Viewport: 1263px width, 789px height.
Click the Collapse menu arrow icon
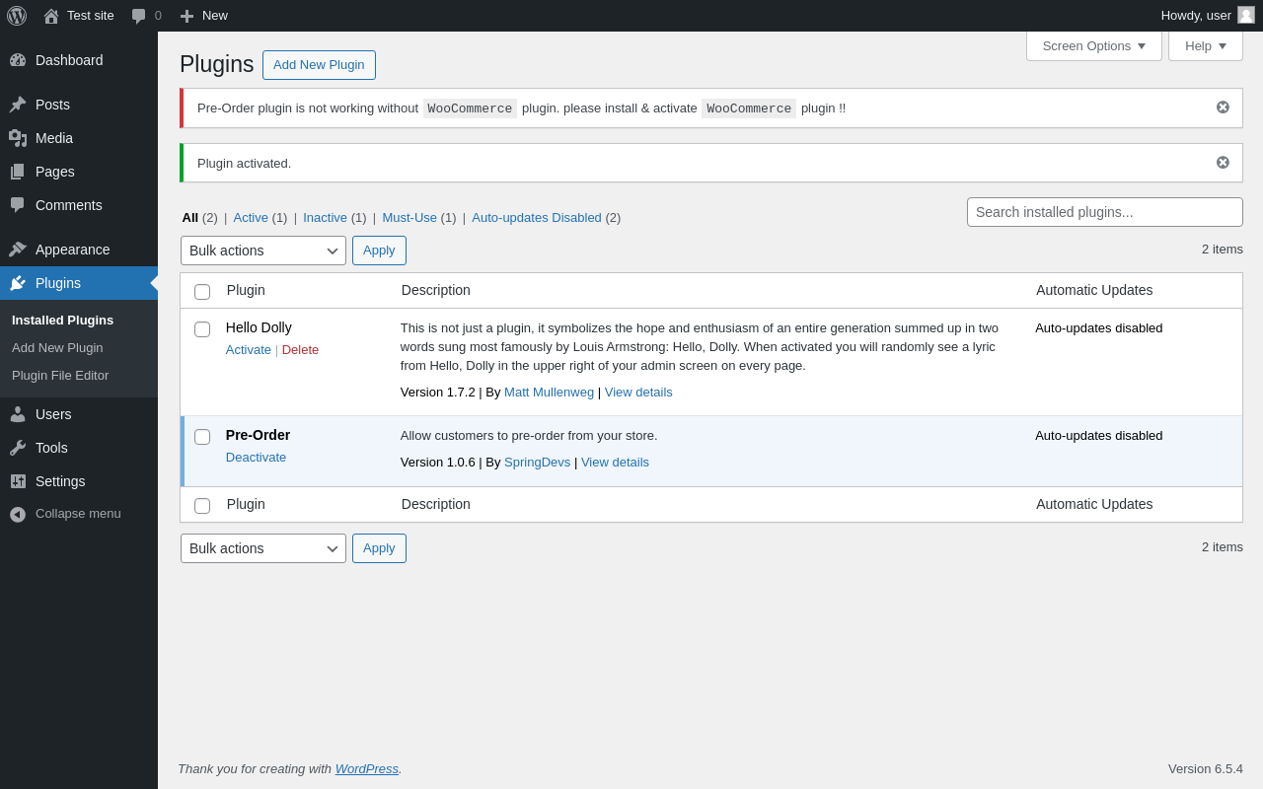point(18,514)
